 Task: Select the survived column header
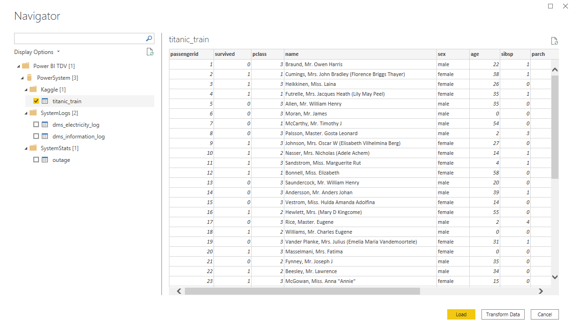pos(232,54)
